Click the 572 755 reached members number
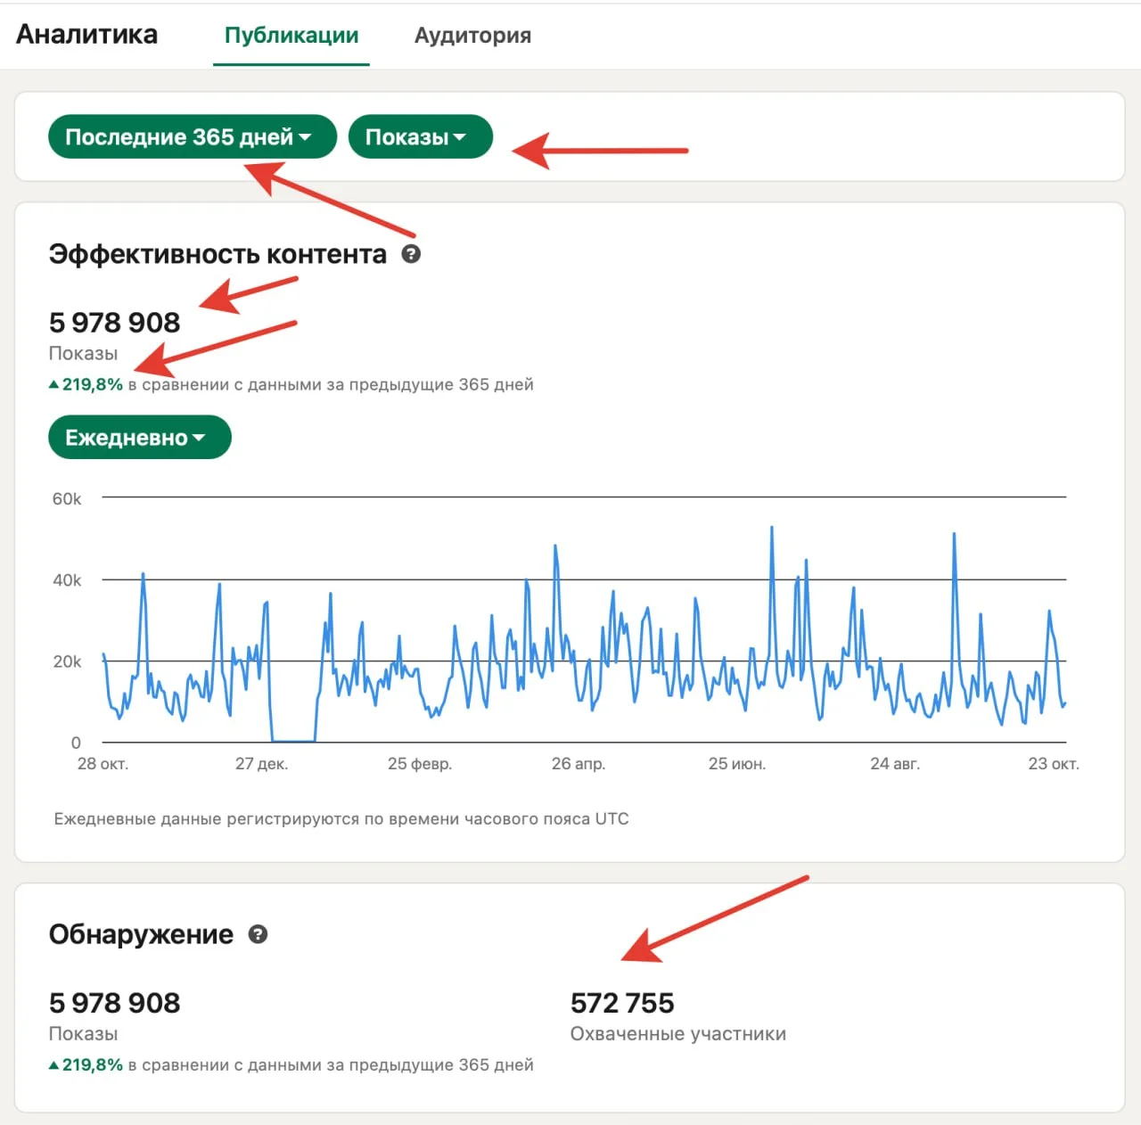Image resolution: width=1141 pixels, height=1125 pixels. (622, 1003)
